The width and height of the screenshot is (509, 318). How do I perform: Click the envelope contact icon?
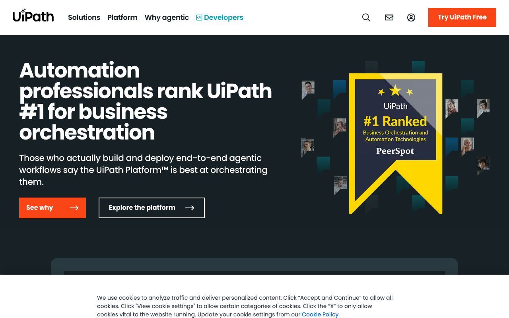tap(389, 17)
